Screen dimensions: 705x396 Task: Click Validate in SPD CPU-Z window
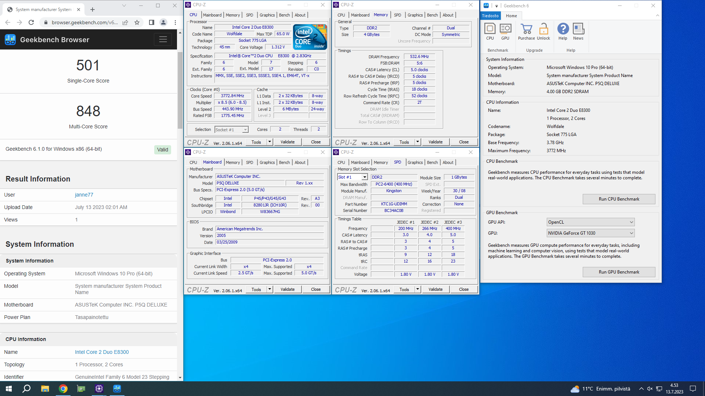(435, 289)
